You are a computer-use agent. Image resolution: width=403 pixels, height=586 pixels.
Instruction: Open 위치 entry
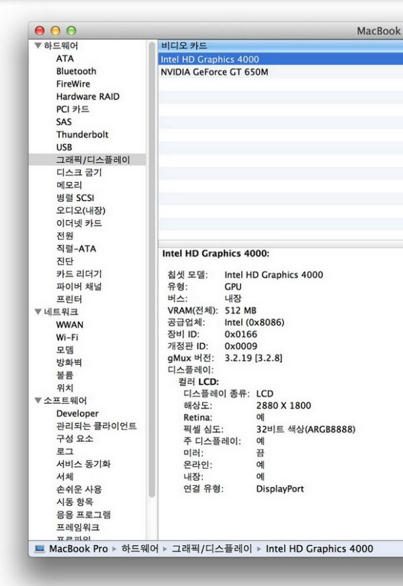(x=64, y=388)
